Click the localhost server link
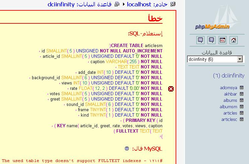This screenshot has width=249, height=164. pyautogui.click(x=139, y=5)
